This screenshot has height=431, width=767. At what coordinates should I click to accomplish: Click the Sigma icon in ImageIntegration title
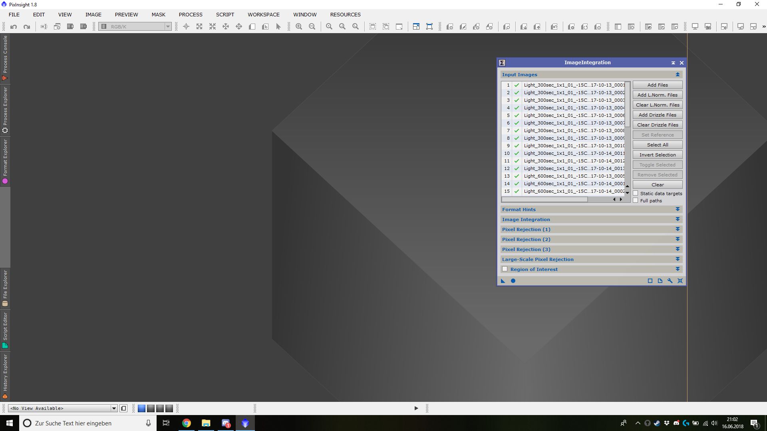coord(502,63)
